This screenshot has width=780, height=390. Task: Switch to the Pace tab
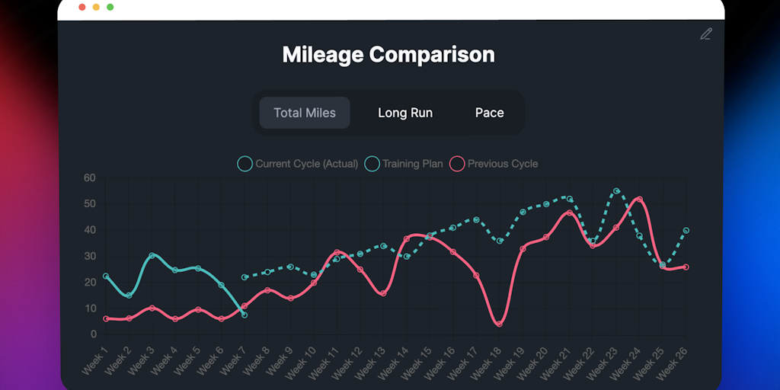(x=490, y=113)
